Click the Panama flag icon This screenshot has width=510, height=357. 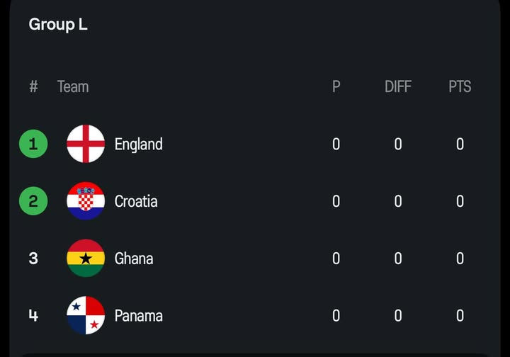tap(86, 315)
